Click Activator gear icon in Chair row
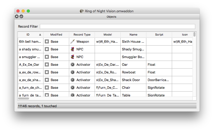214x132 pixels. [x=73, y=87]
